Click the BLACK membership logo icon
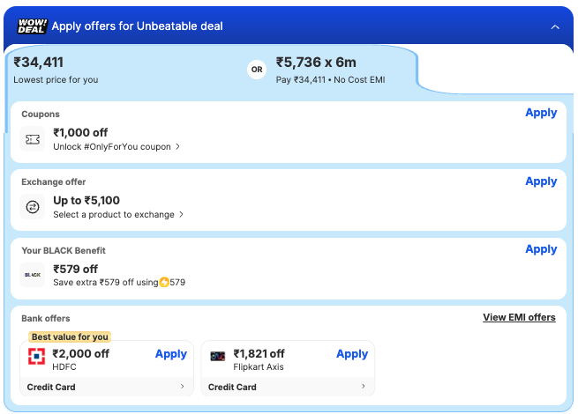This screenshot has height=414, width=578. (x=33, y=275)
